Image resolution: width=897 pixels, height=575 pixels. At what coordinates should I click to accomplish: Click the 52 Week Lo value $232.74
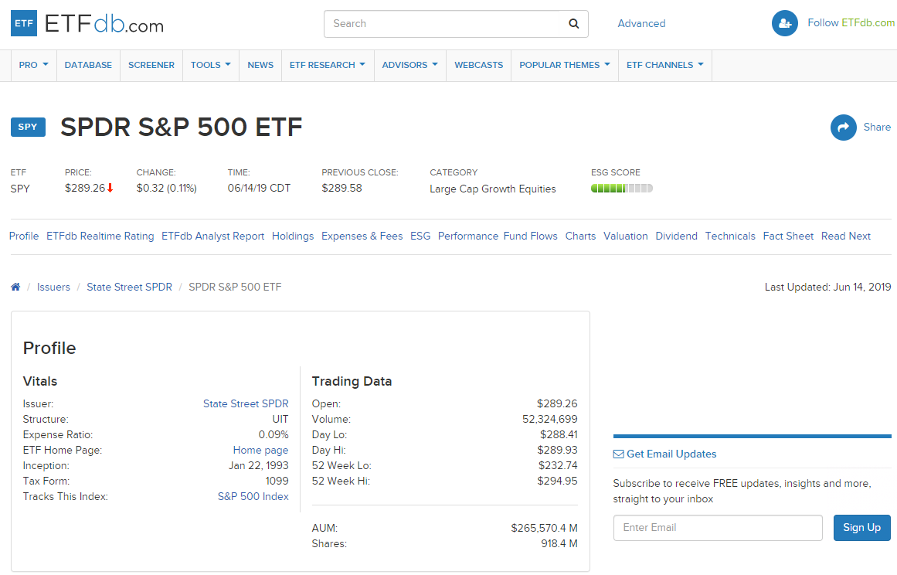(x=558, y=466)
